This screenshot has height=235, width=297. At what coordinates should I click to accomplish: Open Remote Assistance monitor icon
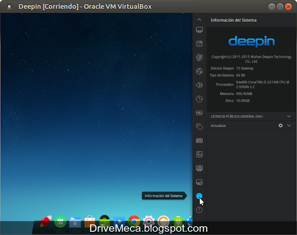199,182
